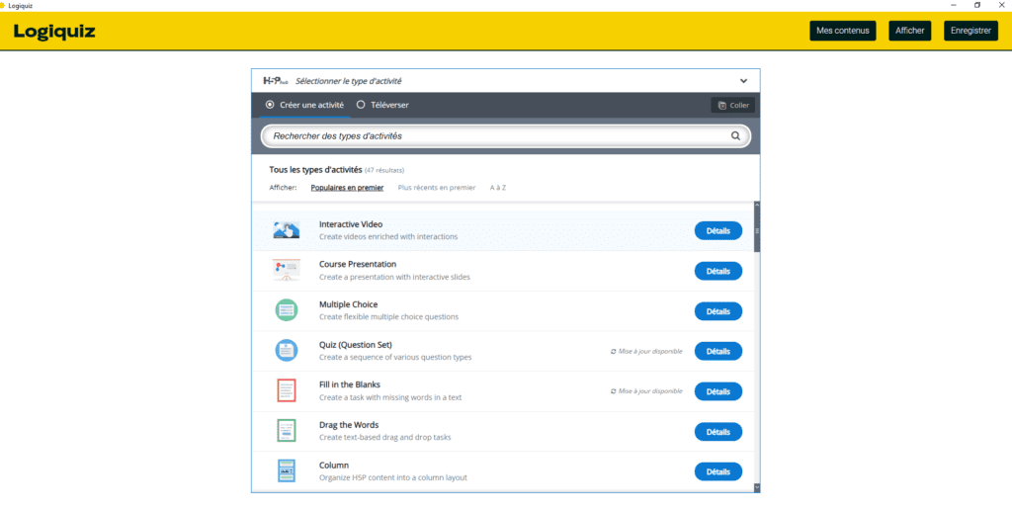The height and width of the screenshot is (510, 1012).
Task: Collapse the activity type selector chevron
Action: [743, 81]
